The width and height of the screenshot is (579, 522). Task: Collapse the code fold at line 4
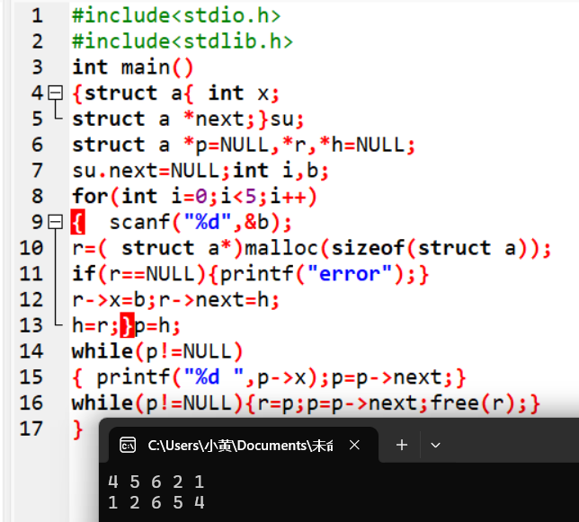tap(56, 93)
